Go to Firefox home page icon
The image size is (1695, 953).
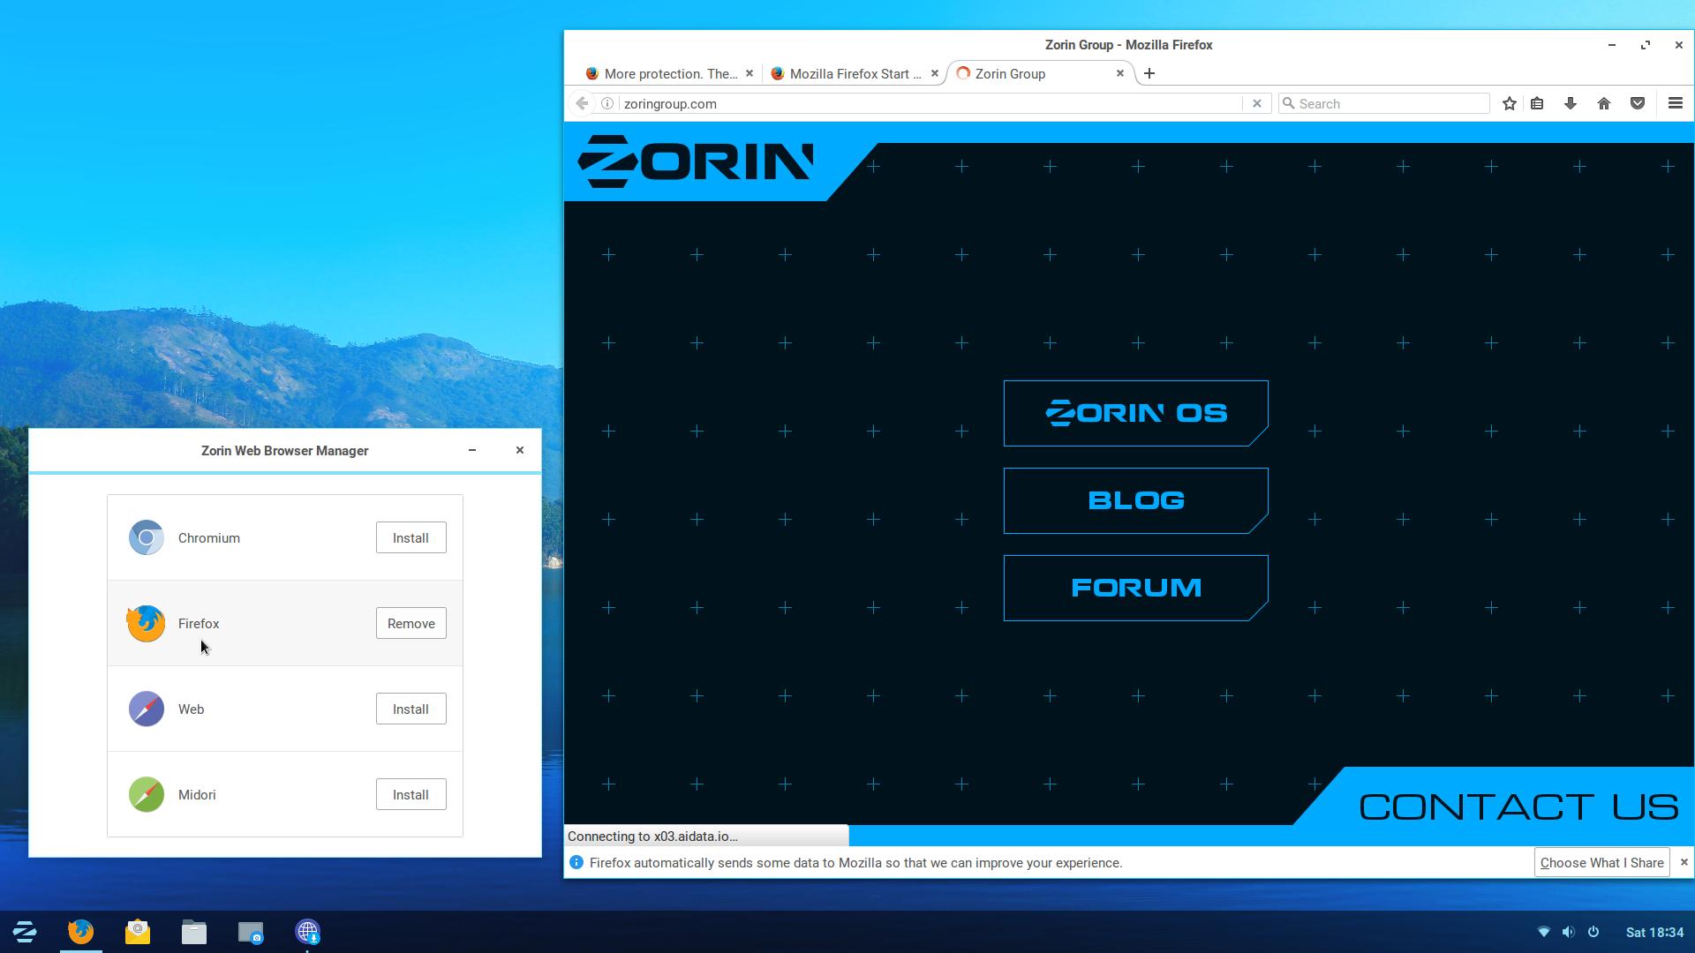1604,103
